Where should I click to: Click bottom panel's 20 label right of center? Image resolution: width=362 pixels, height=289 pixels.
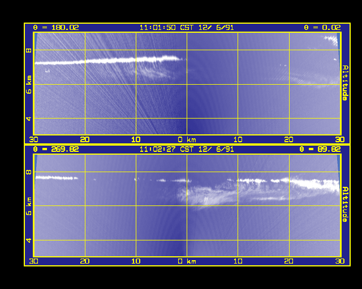pyautogui.click(x=289, y=261)
